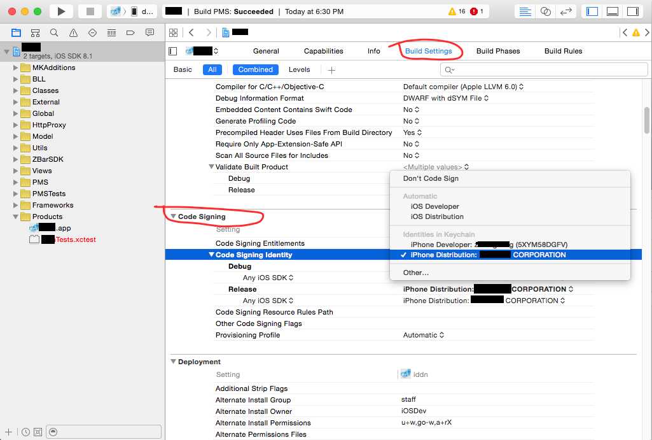Open the Breakpoint navigator

[x=130, y=32]
